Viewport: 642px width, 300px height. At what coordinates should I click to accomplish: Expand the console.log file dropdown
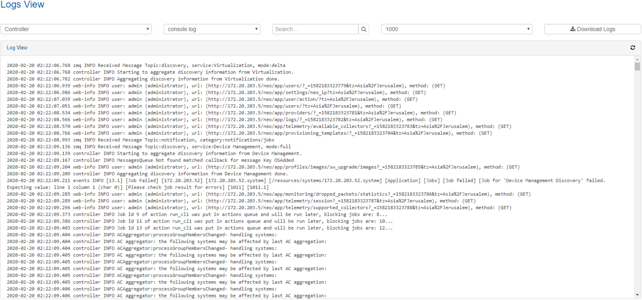click(212, 29)
